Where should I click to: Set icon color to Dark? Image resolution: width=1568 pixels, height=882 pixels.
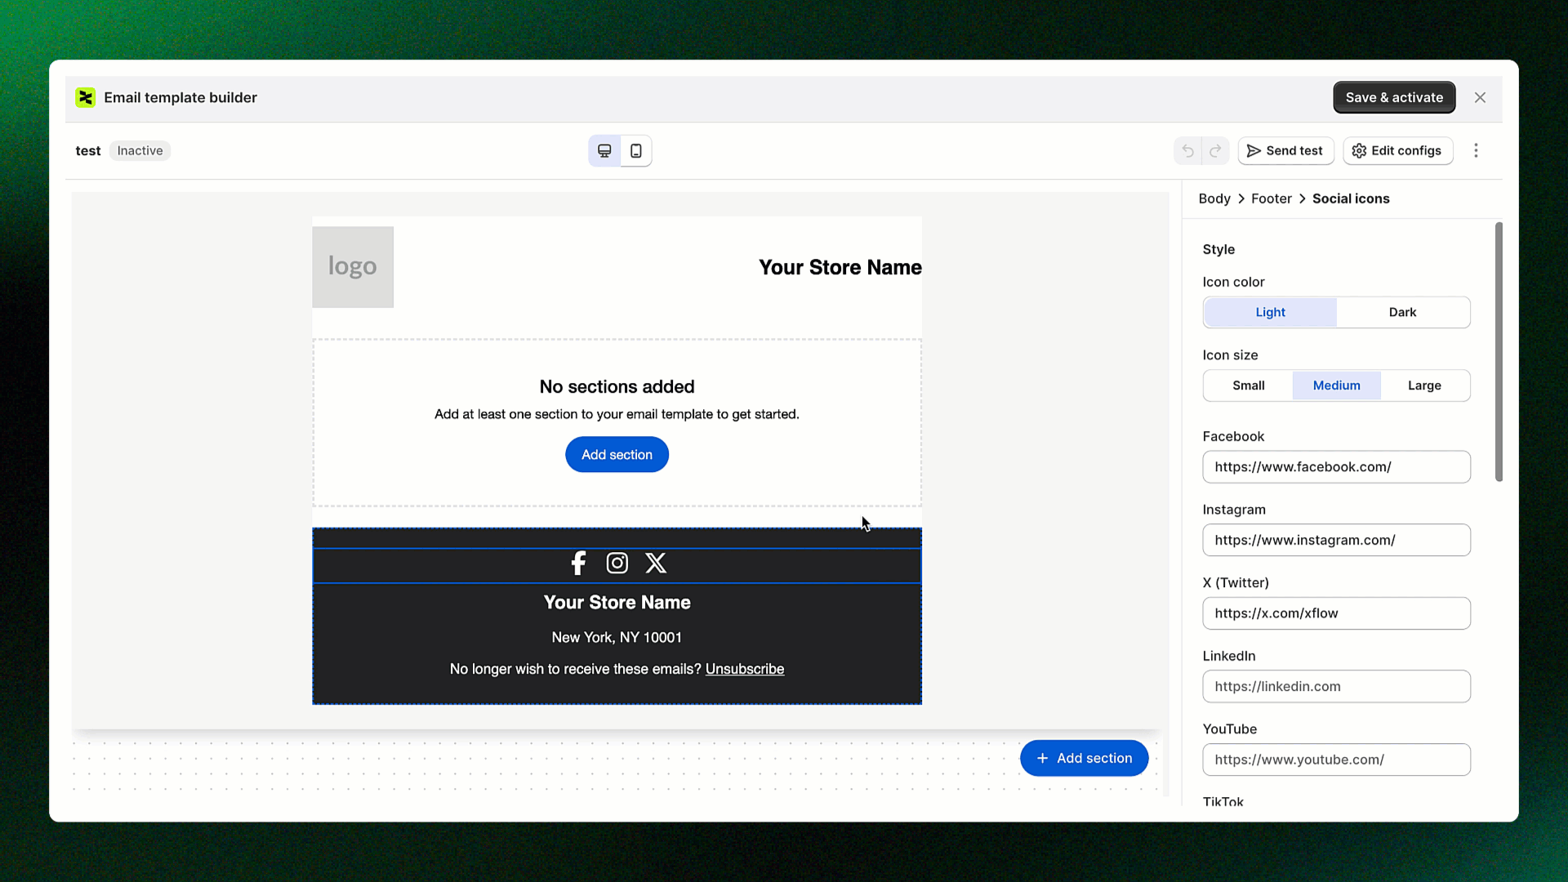1402,313
